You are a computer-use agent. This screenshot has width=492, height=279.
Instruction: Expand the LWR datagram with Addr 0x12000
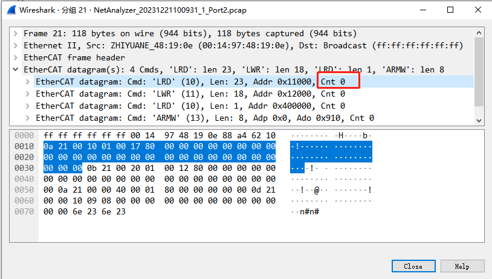pos(28,94)
